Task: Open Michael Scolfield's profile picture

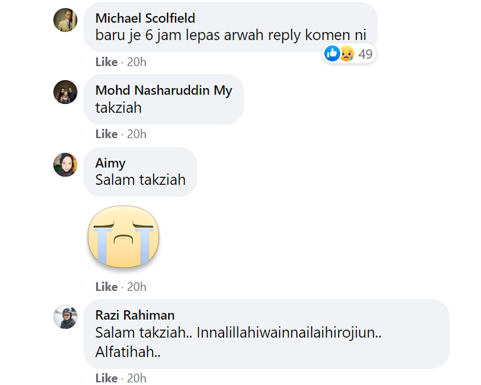Action: 65,20
